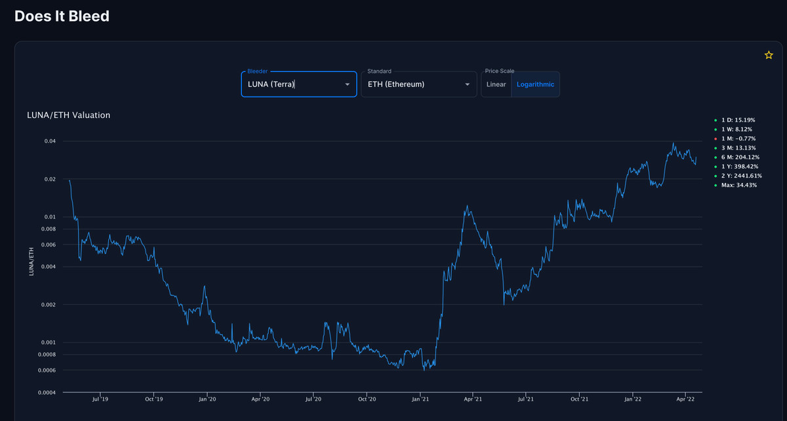Expand the Bleeder dropdown arrow
Screen dimensions: 787x421
347,85
